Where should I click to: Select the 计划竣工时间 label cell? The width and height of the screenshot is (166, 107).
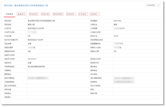click(101, 32)
